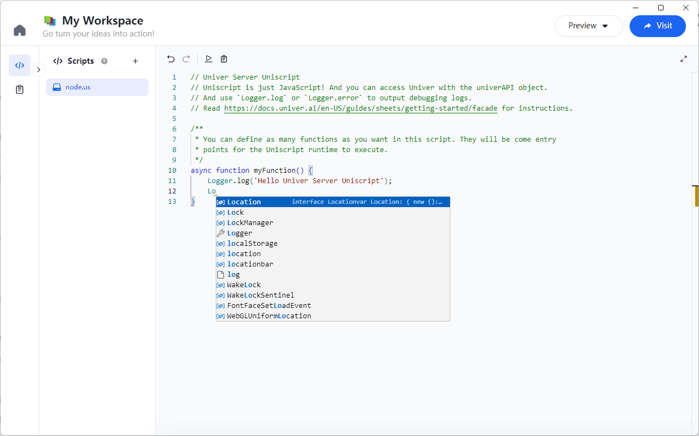Select the node.us script file
Image resolution: width=699 pixels, height=436 pixels.
point(97,87)
